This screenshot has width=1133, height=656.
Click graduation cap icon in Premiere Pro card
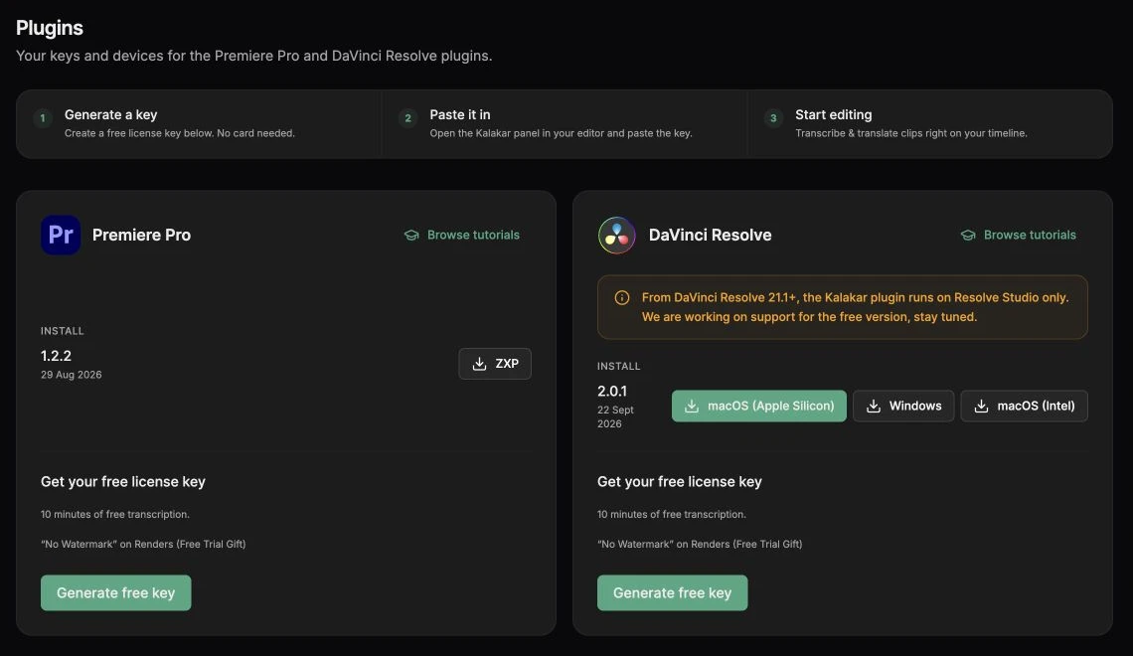click(411, 235)
